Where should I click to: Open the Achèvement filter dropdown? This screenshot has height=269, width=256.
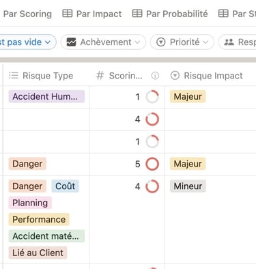pyautogui.click(x=103, y=42)
